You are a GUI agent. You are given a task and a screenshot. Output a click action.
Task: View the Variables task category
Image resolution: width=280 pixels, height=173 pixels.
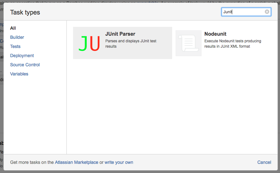19,74
